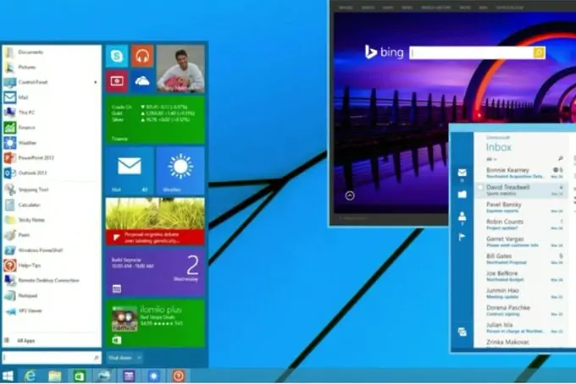Open the Help+Tips icon on taskbar
Screen dimensions: 576x384
click(x=179, y=376)
